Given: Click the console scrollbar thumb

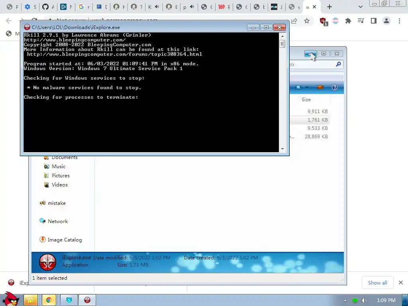Looking at the screenshot, I should (x=282, y=43).
